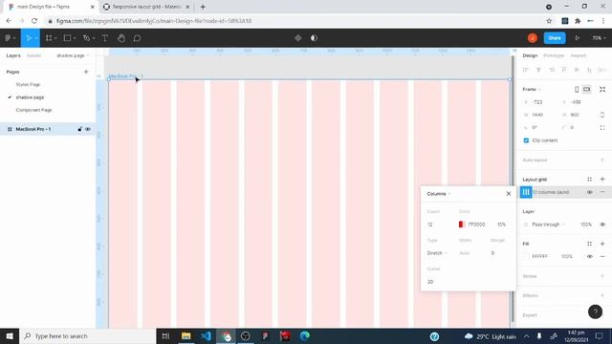
Task: Open the zoom level dropdown
Action: pos(599,38)
